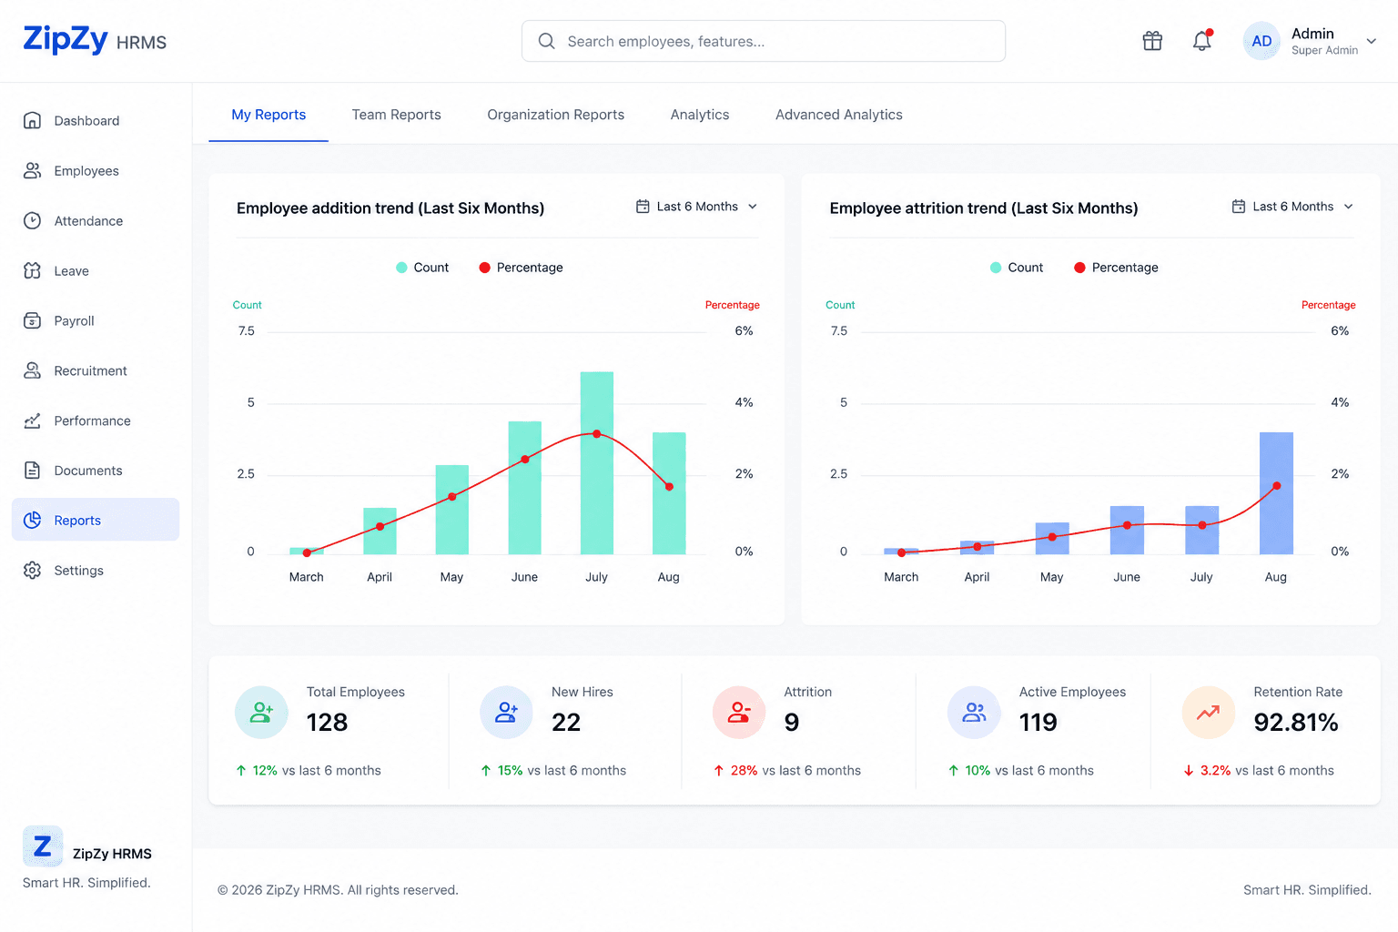
Task: Click the Recruitment person icon
Action: pos(32,370)
